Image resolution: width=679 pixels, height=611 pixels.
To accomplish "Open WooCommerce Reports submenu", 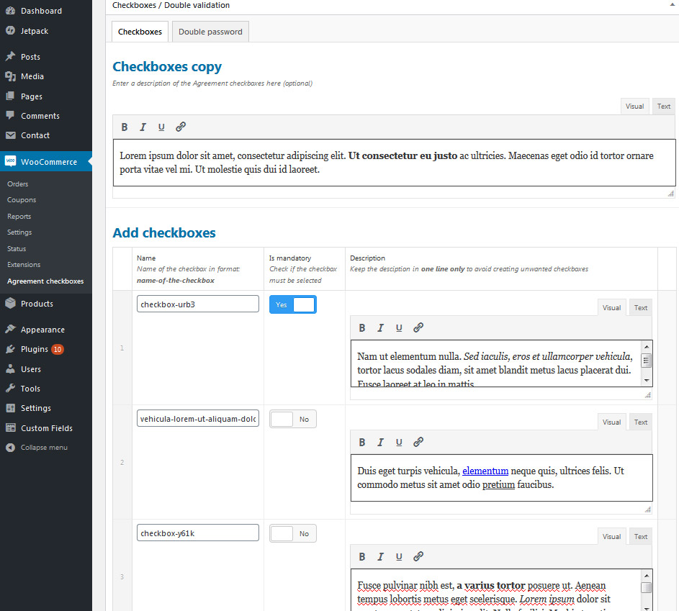I will (x=19, y=217).
